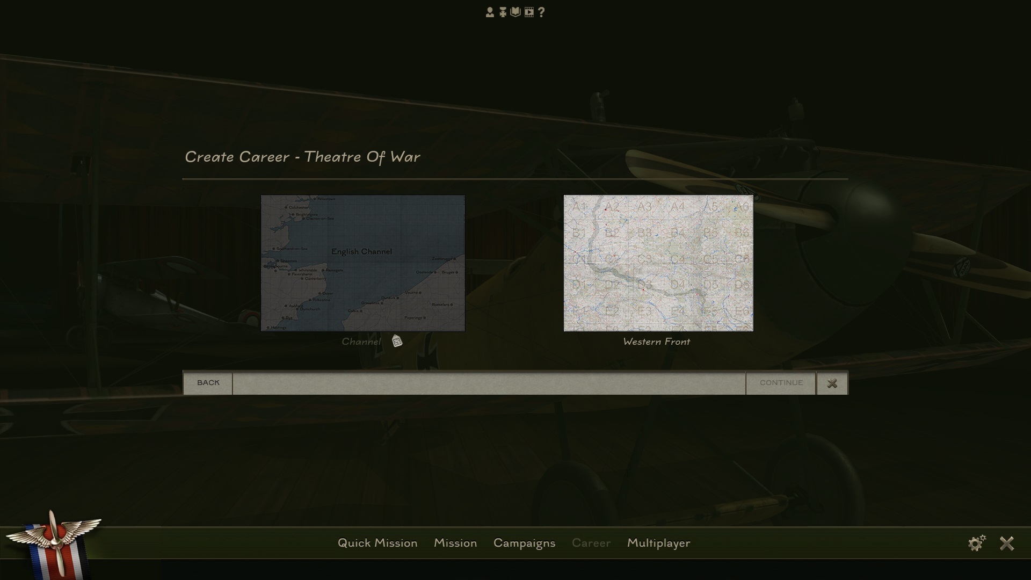Click the tag icon beside Channel
This screenshot has width=1031, height=580.
[397, 341]
